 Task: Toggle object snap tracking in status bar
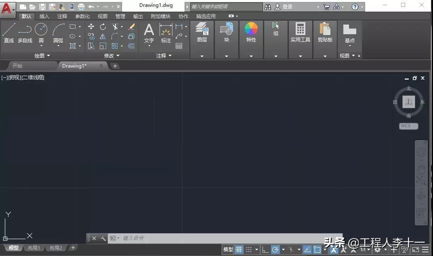point(307,250)
